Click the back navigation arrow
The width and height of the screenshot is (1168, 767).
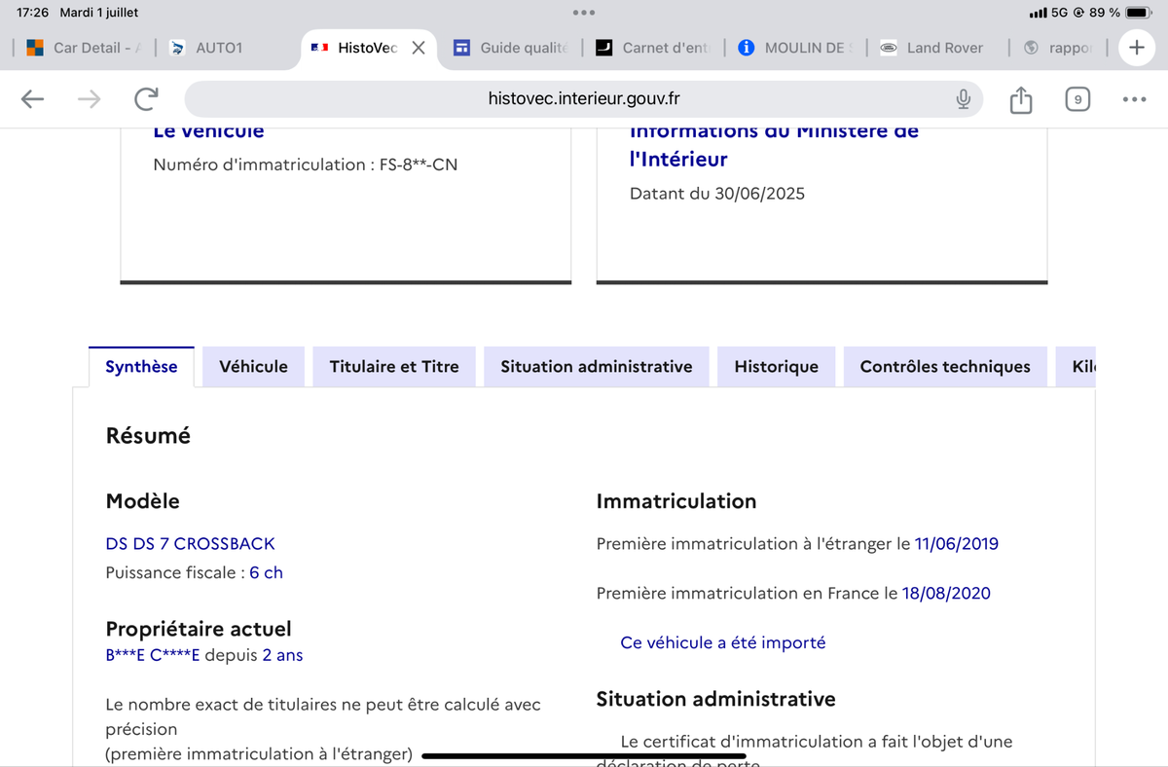tap(32, 98)
